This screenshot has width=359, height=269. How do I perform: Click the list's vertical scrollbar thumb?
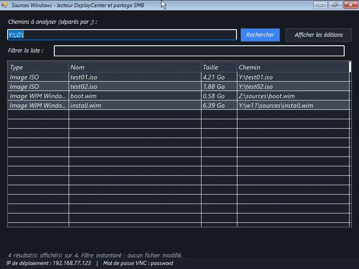[350, 67]
